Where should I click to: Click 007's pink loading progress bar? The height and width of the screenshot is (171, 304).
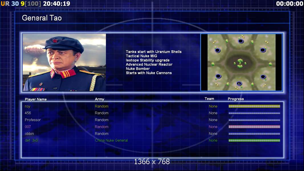click(254, 127)
